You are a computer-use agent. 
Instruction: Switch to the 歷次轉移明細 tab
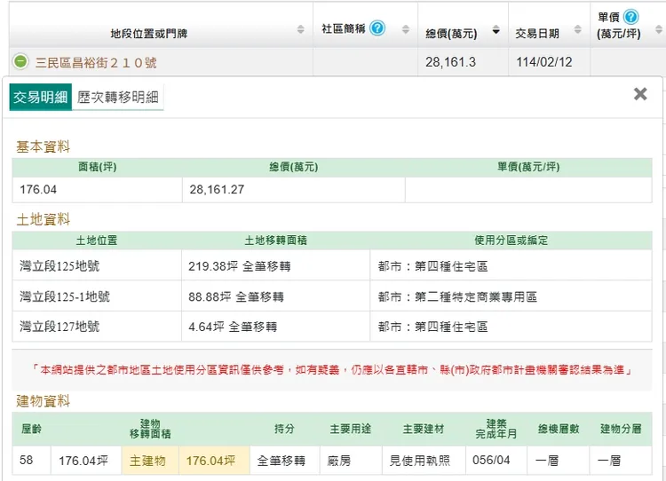(117, 98)
